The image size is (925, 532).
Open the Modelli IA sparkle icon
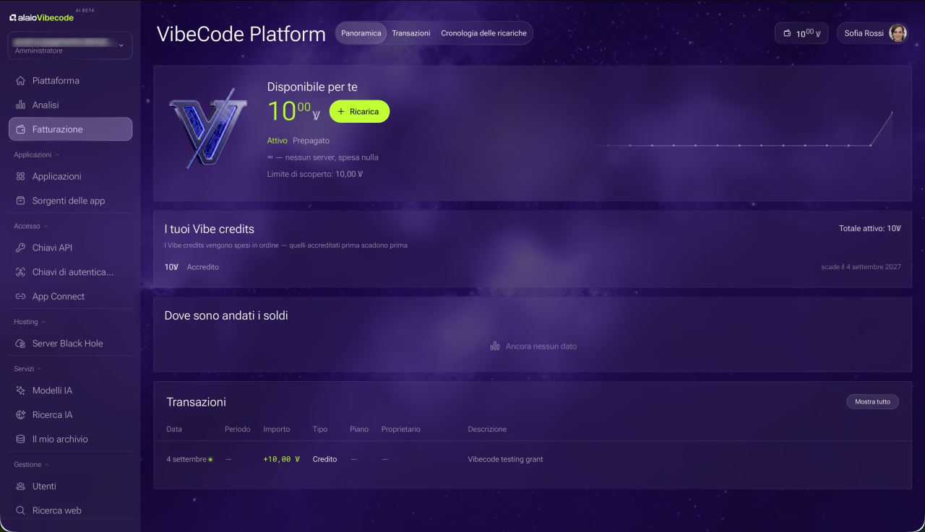click(x=20, y=391)
